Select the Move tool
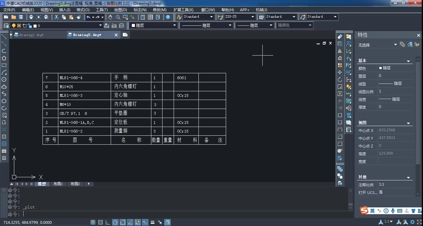 340,72
